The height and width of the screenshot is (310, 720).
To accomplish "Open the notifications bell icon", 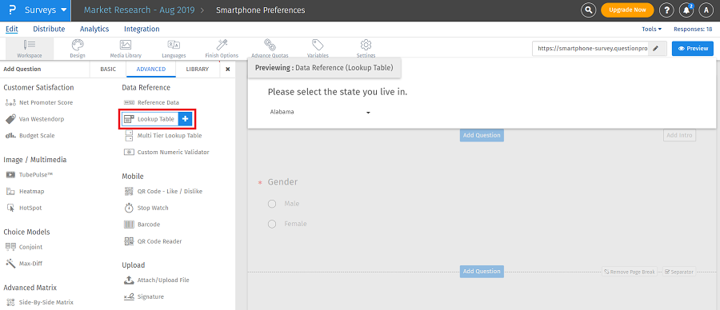I will tap(686, 10).
